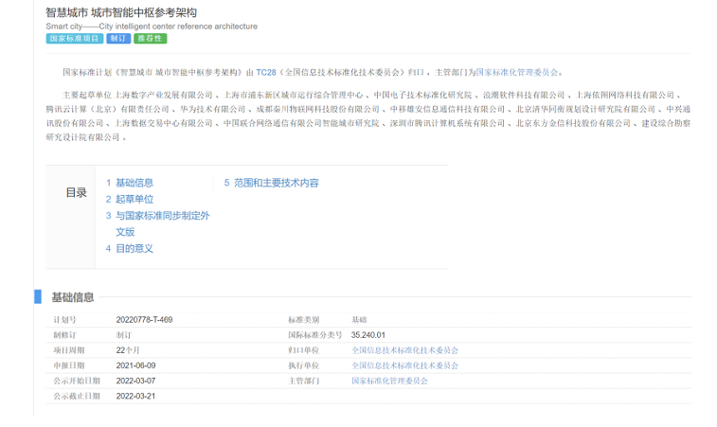The height and width of the screenshot is (427, 717).
Task: Select the plan number 20220778-T-469
Action: coord(144,320)
